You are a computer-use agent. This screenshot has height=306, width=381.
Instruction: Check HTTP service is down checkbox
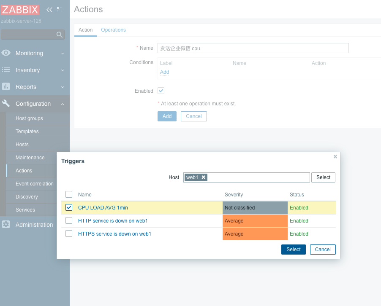(69, 221)
